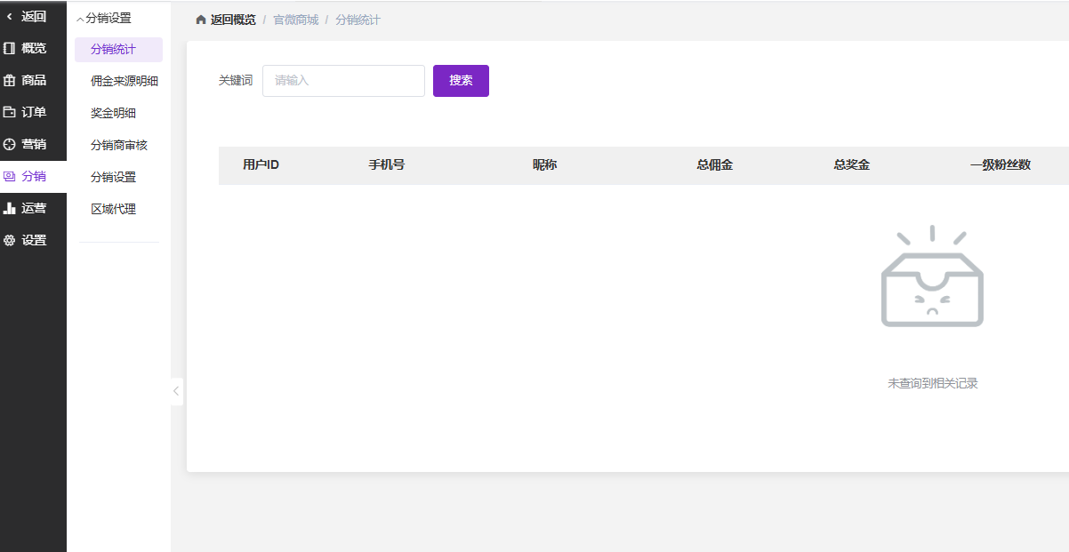Click the 官微商城 breadcrumb link

tap(295, 20)
